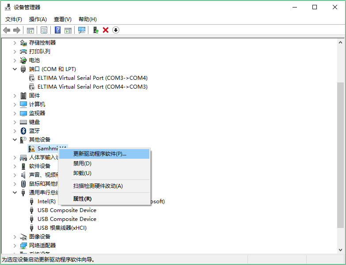
Task: Choose 更新驱动程序软件(P)... from context menu
Action: tap(99, 154)
